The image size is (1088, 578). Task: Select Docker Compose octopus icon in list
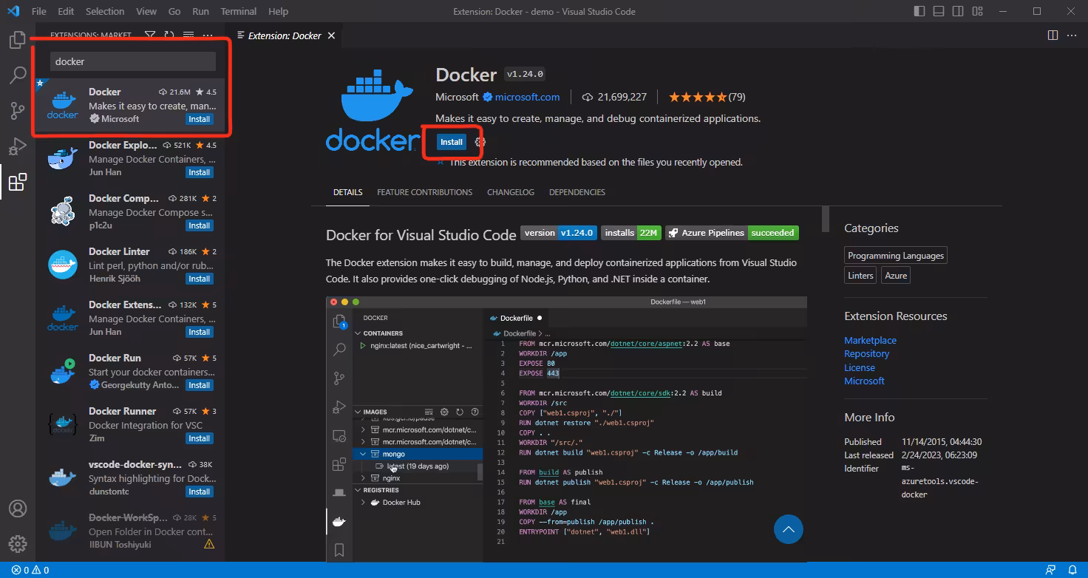pyautogui.click(x=63, y=211)
